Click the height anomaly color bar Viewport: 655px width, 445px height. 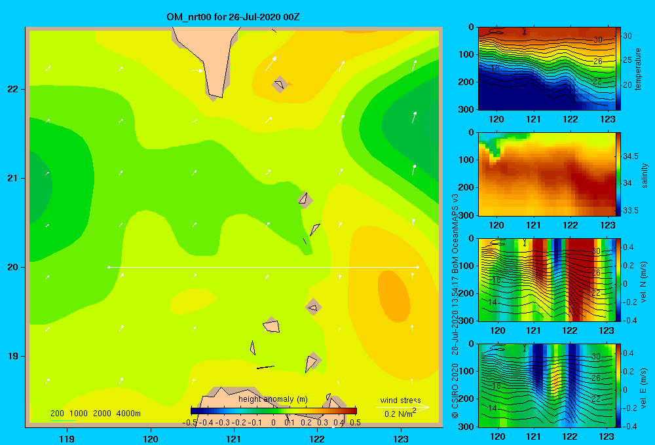274,411
